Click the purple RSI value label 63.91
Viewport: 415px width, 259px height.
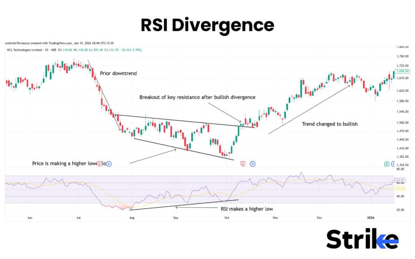click(x=400, y=180)
